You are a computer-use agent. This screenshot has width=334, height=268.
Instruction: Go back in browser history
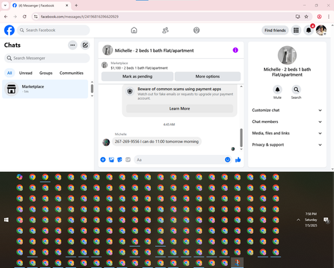tap(6, 17)
